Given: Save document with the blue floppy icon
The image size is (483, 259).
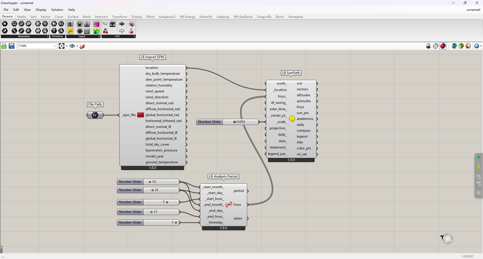Looking at the screenshot, I should pyautogui.click(x=12, y=46).
